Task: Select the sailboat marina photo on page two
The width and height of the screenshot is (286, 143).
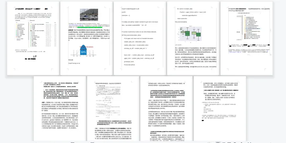Action: (x=89, y=15)
